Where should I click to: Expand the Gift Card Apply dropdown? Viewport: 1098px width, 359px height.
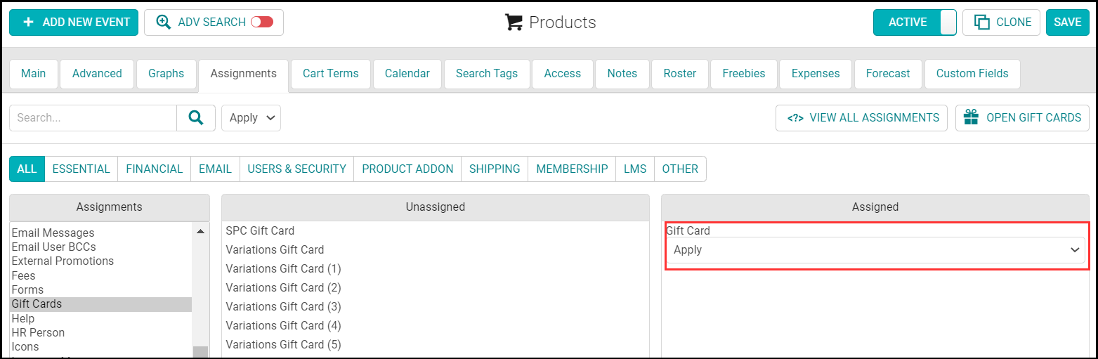point(875,250)
